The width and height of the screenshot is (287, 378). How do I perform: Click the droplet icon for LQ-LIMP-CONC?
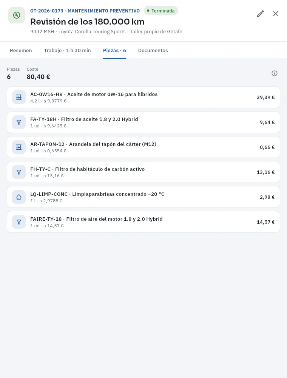[19, 197]
